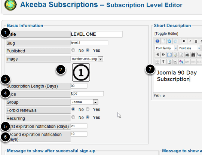Expand the Group dropdown showing Joomla
Viewport: 202px width, 155px height.
pos(95,102)
